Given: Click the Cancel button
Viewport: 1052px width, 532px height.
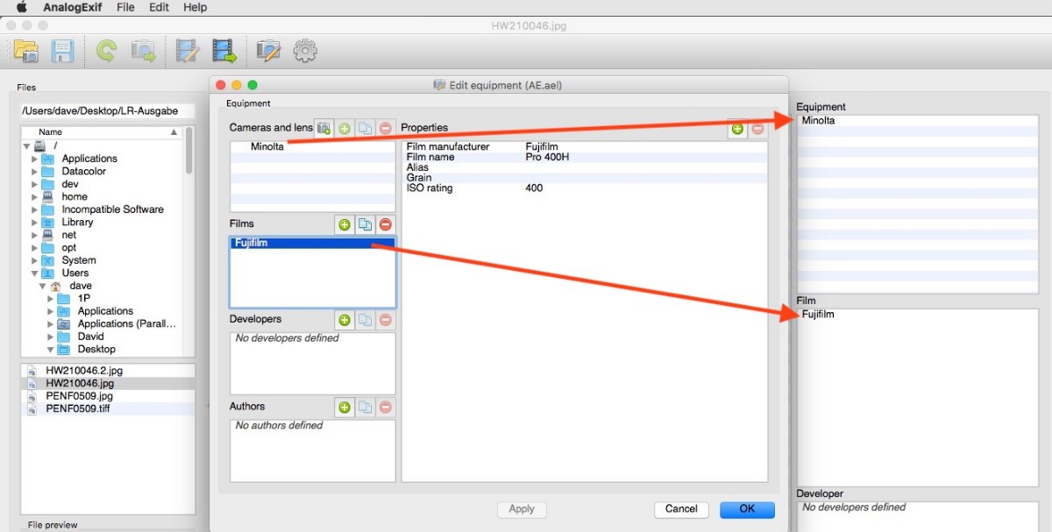Looking at the screenshot, I should (681, 509).
